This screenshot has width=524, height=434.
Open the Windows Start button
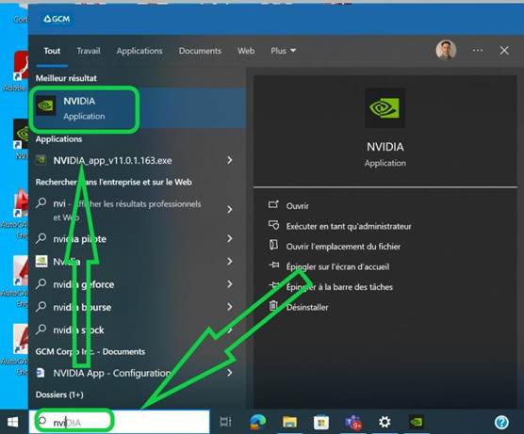point(12,422)
